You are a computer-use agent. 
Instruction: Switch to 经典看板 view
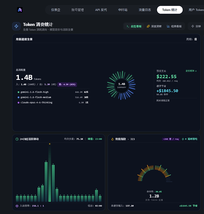174,26
